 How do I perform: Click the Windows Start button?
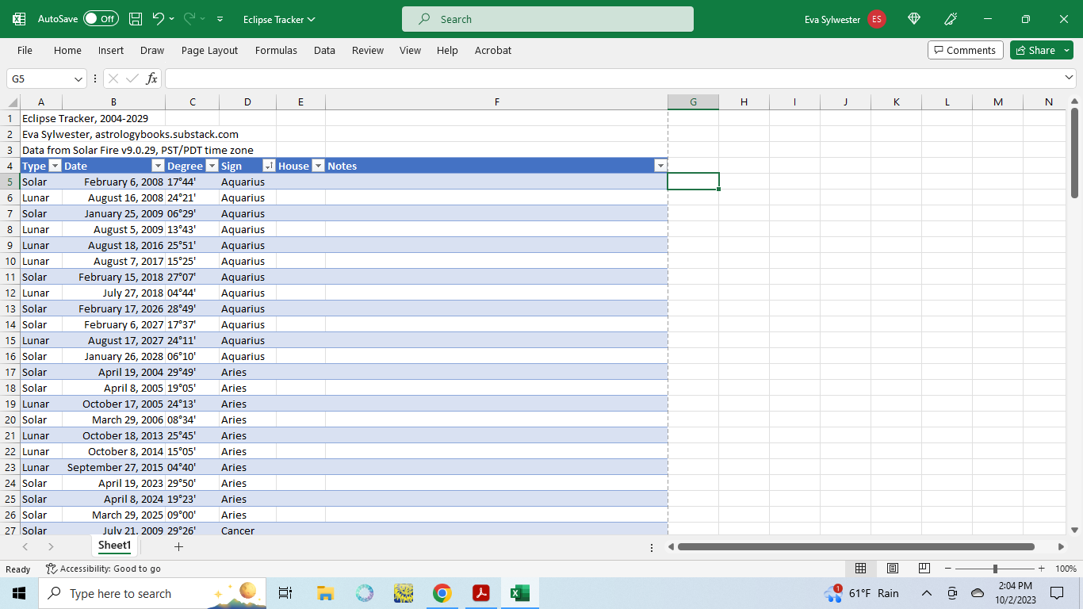tap(19, 593)
